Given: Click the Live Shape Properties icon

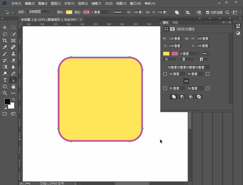Looking at the screenshot, I should pos(166,29).
